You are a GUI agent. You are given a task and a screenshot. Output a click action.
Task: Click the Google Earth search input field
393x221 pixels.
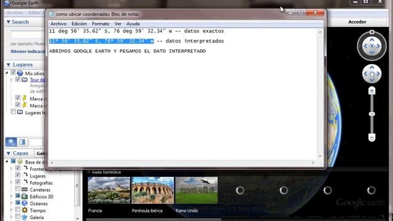tap(28, 34)
